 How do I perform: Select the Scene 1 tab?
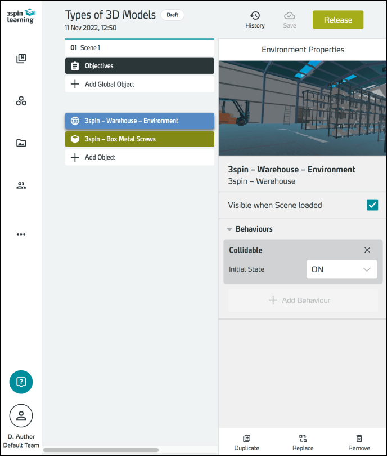point(139,48)
